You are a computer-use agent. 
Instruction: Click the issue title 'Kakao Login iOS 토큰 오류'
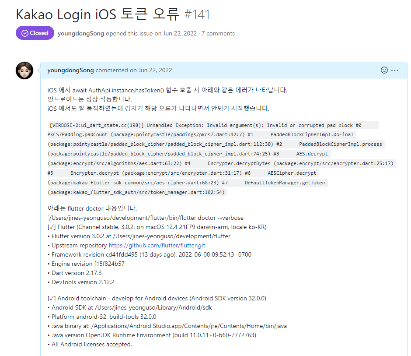point(98,14)
